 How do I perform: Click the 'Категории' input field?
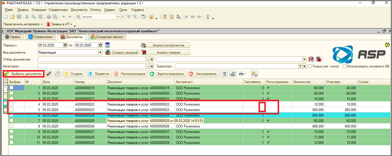[91, 66]
